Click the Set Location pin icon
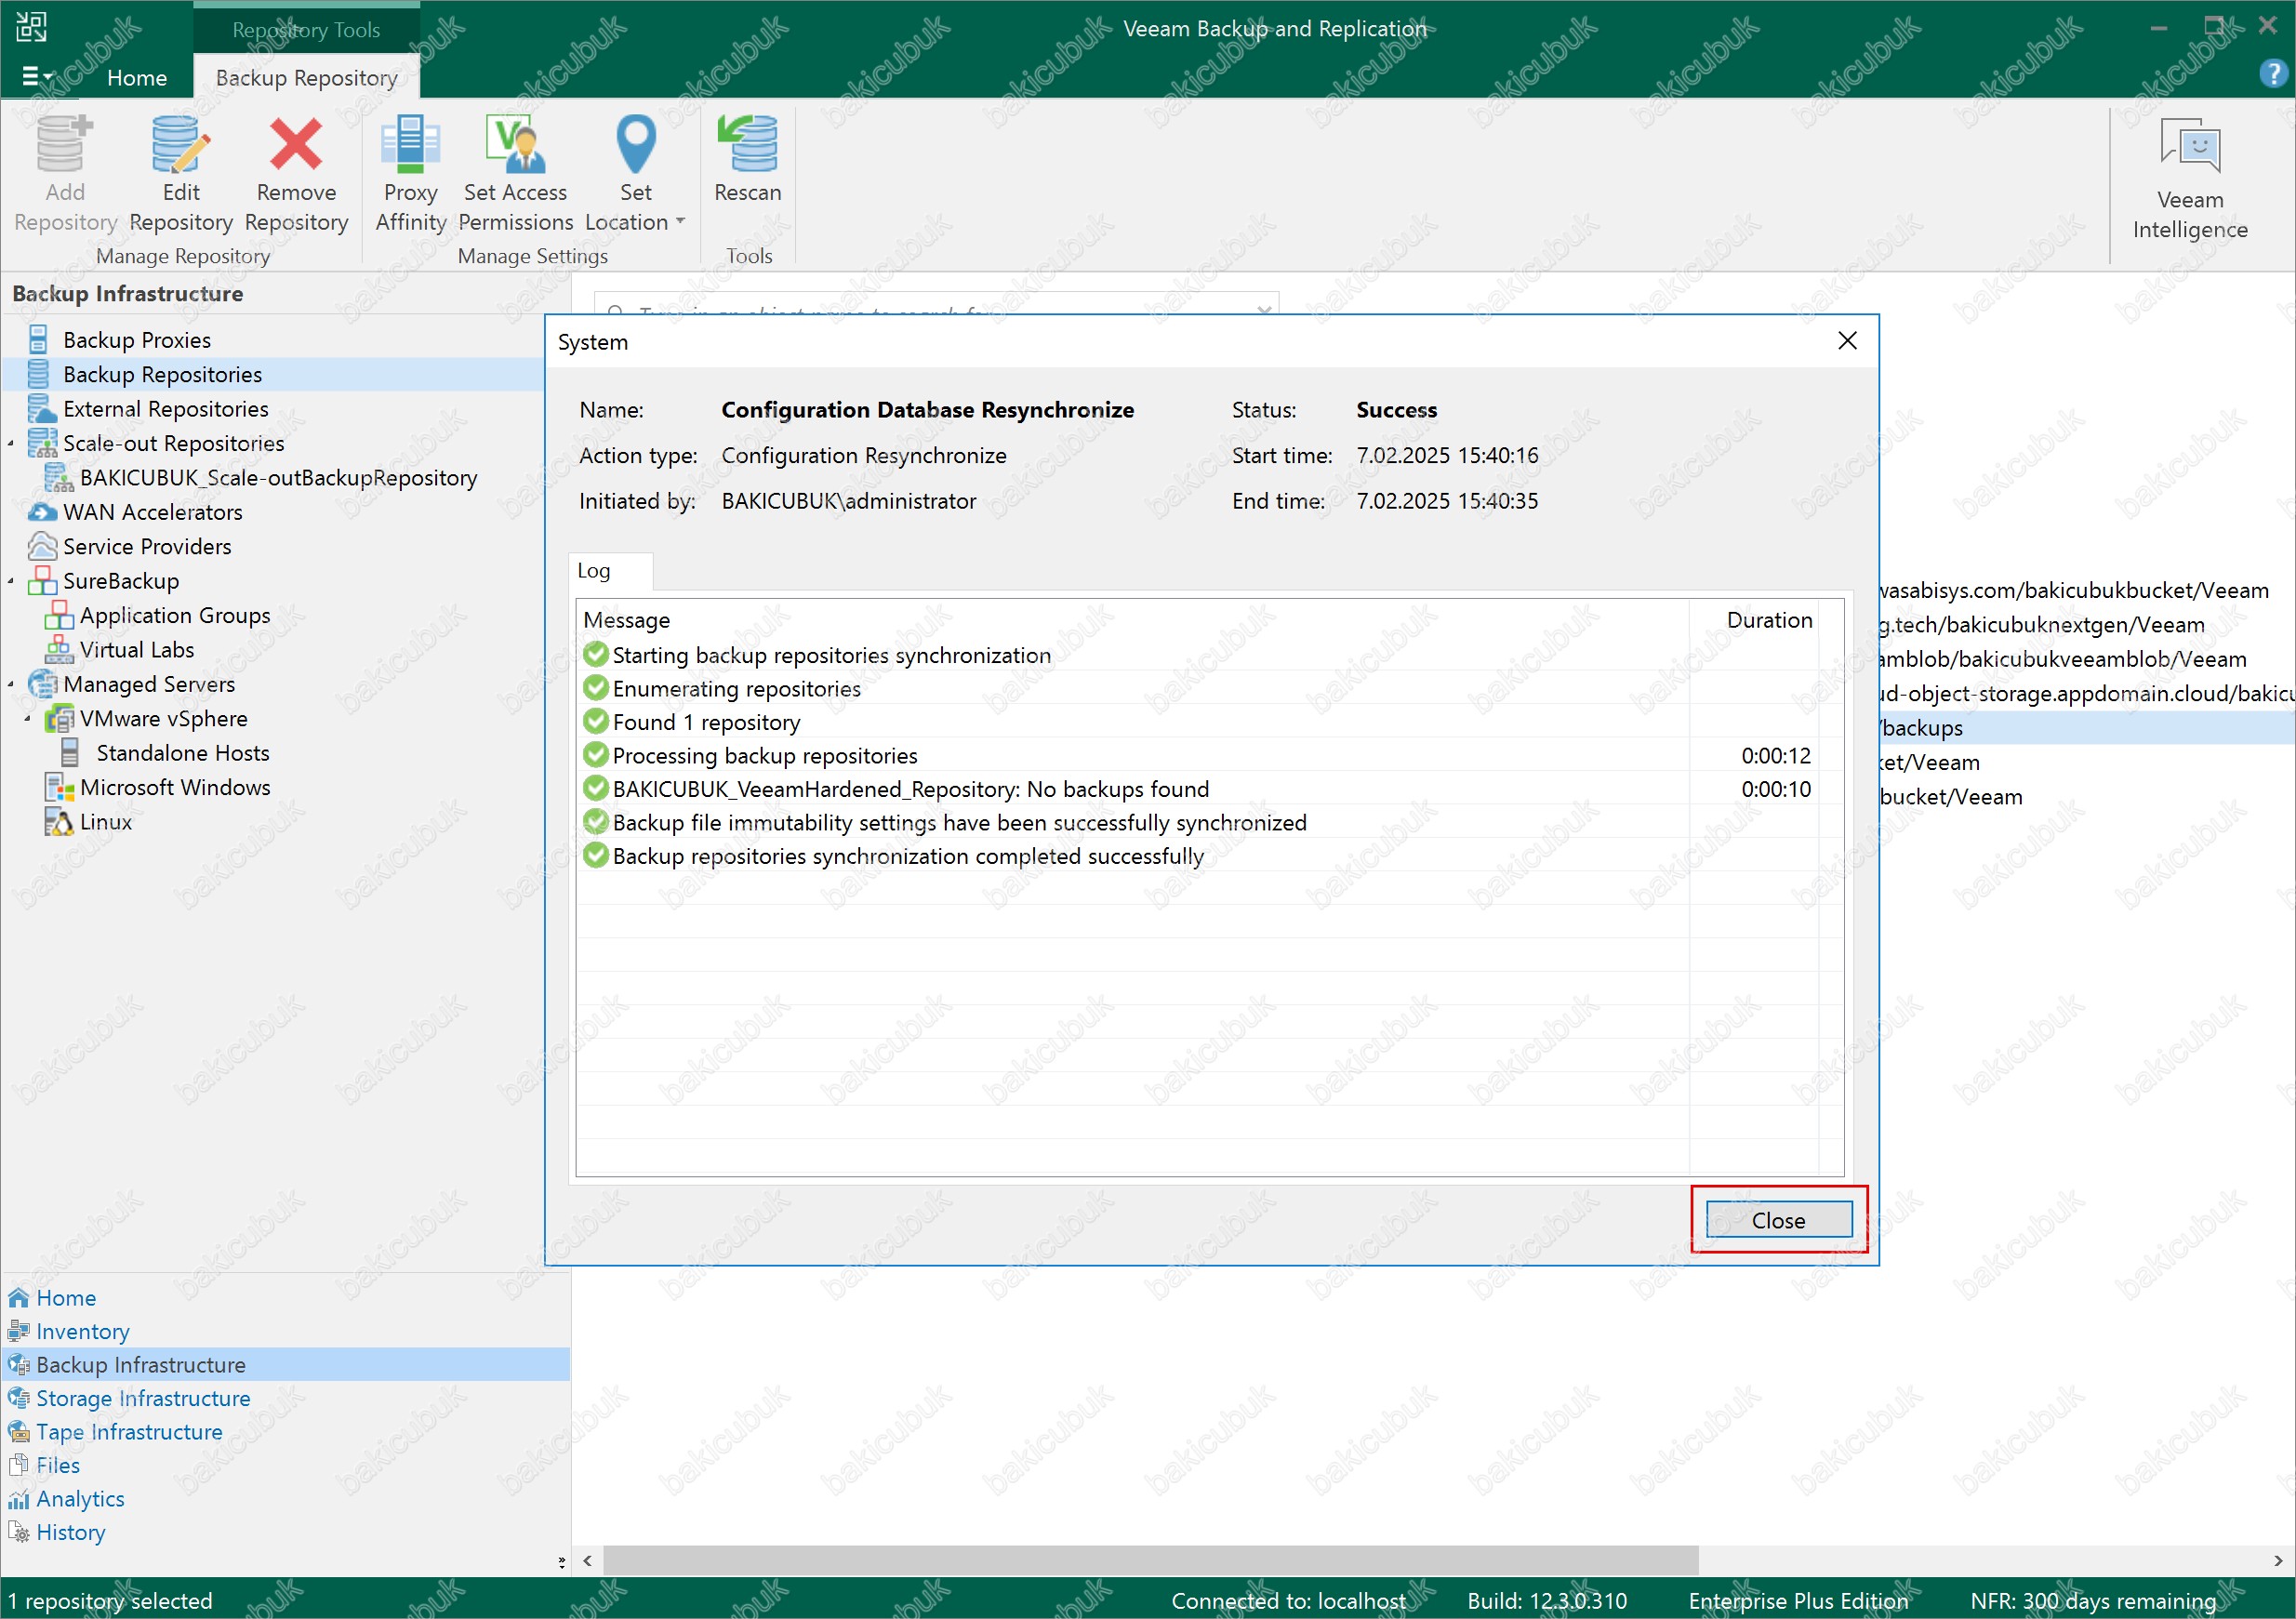 click(x=636, y=145)
